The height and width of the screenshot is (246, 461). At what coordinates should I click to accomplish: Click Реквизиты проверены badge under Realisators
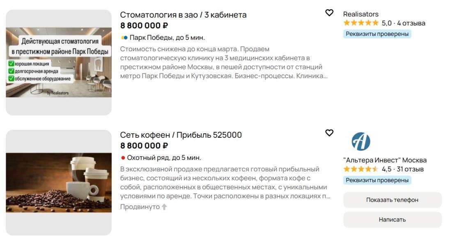tap(377, 34)
